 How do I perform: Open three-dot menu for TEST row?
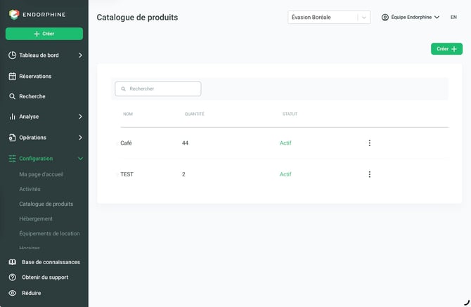coord(370,174)
